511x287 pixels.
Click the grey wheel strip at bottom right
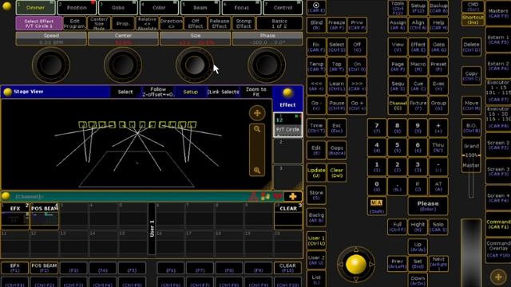(471, 253)
